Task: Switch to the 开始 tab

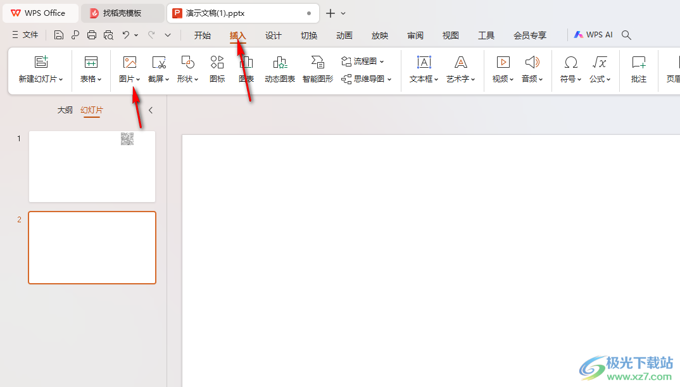Action: click(203, 35)
